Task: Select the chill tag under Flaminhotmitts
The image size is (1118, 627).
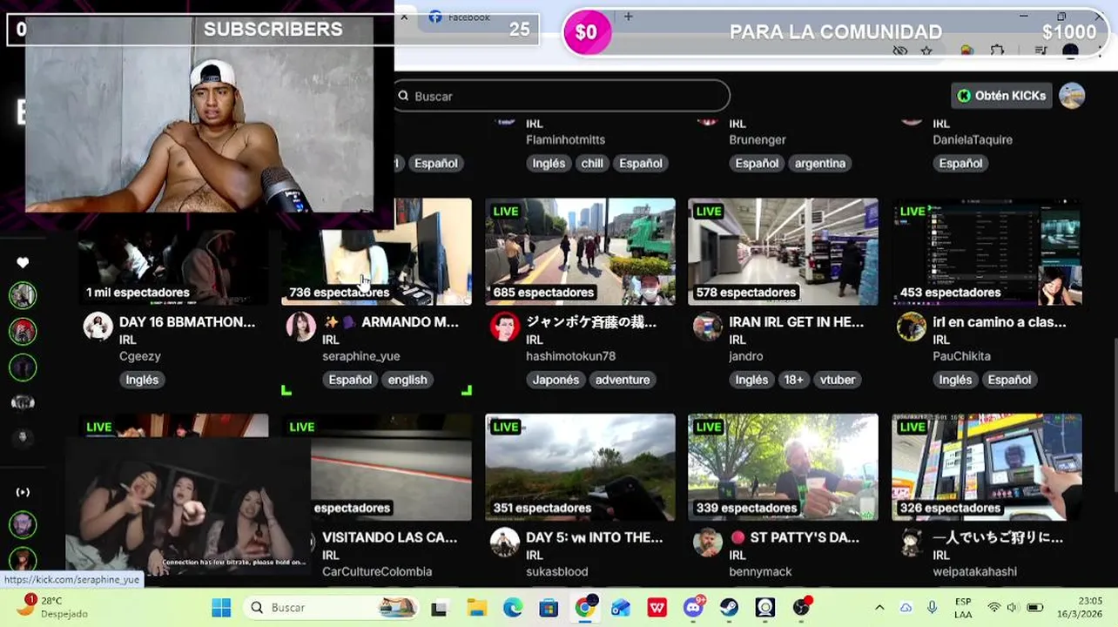Action: point(592,163)
